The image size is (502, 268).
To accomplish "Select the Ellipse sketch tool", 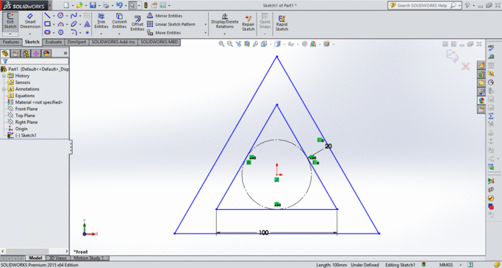I will click(x=74, y=24).
